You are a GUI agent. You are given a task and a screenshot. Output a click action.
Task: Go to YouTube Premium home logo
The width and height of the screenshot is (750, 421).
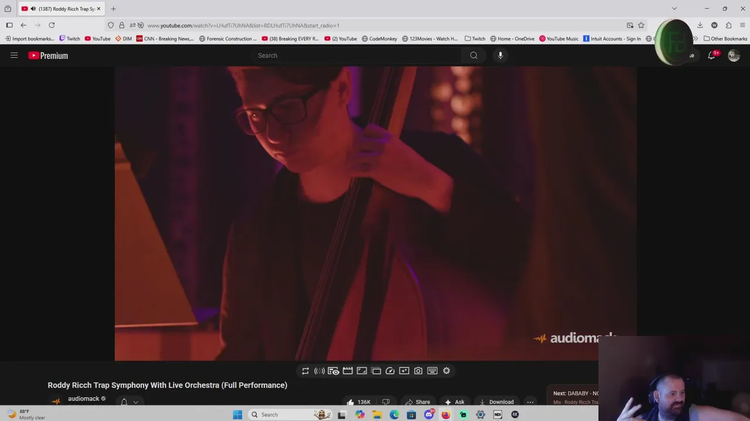48,56
